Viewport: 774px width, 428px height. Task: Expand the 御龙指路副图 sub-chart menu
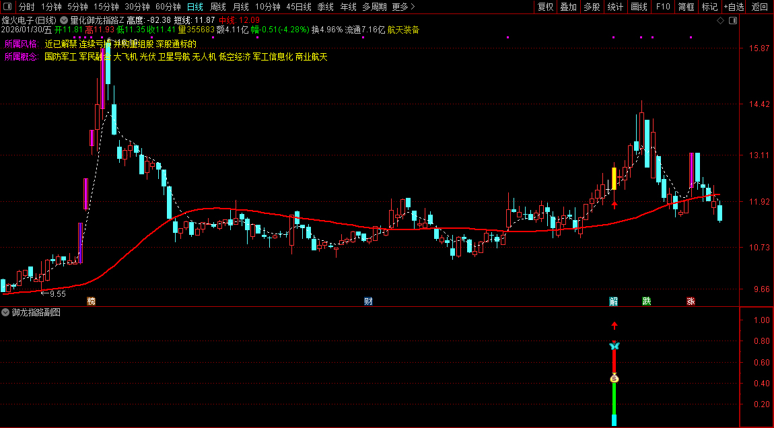[x=6, y=312]
